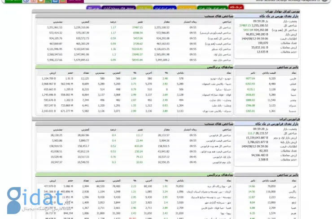Open the در یک نگاه tab

(x=236, y=8)
